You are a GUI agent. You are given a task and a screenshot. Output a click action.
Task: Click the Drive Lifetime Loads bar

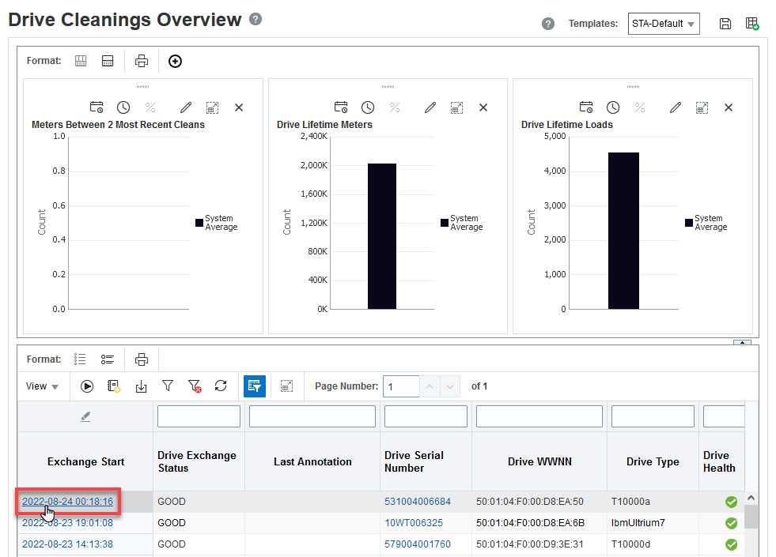pyautogui.click(x=623, y=231)
